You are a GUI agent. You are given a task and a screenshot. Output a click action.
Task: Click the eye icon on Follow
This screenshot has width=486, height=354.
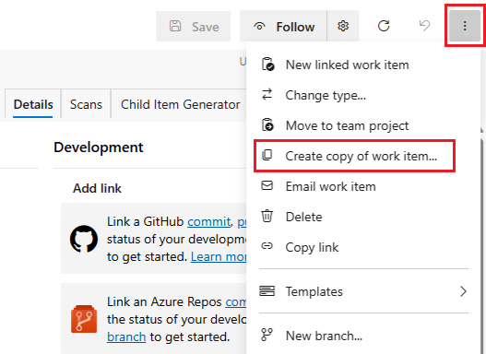pos(259,27)
